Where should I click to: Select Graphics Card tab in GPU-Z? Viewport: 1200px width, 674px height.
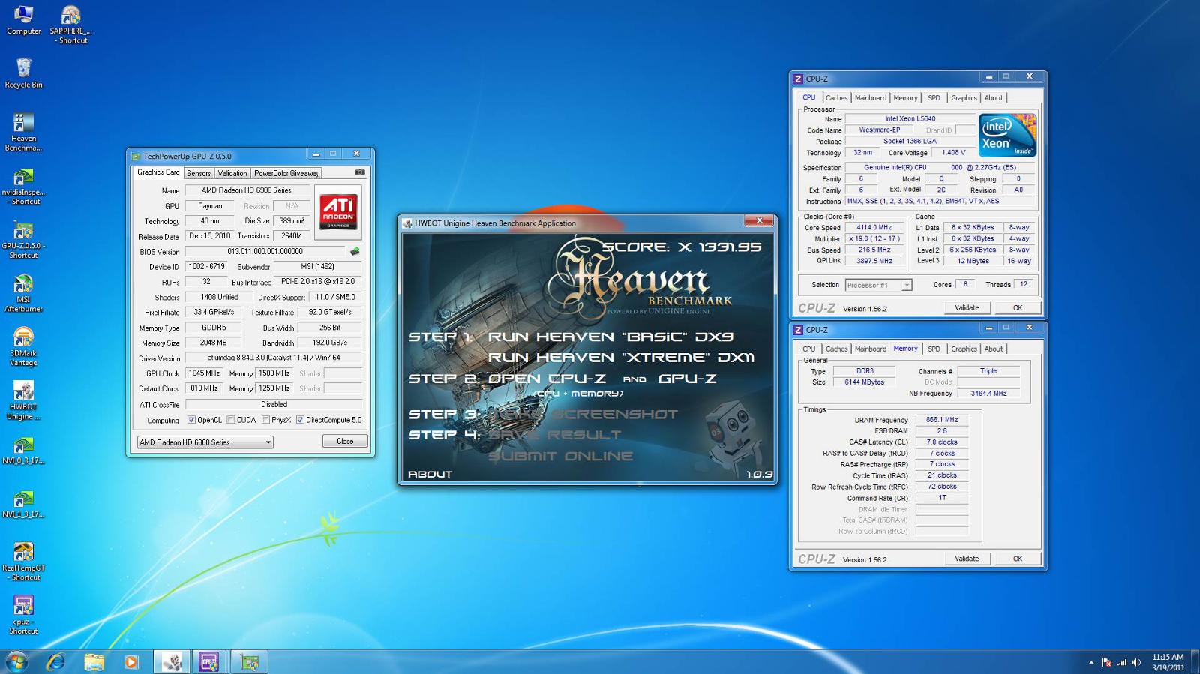click(x=158, y=172)
